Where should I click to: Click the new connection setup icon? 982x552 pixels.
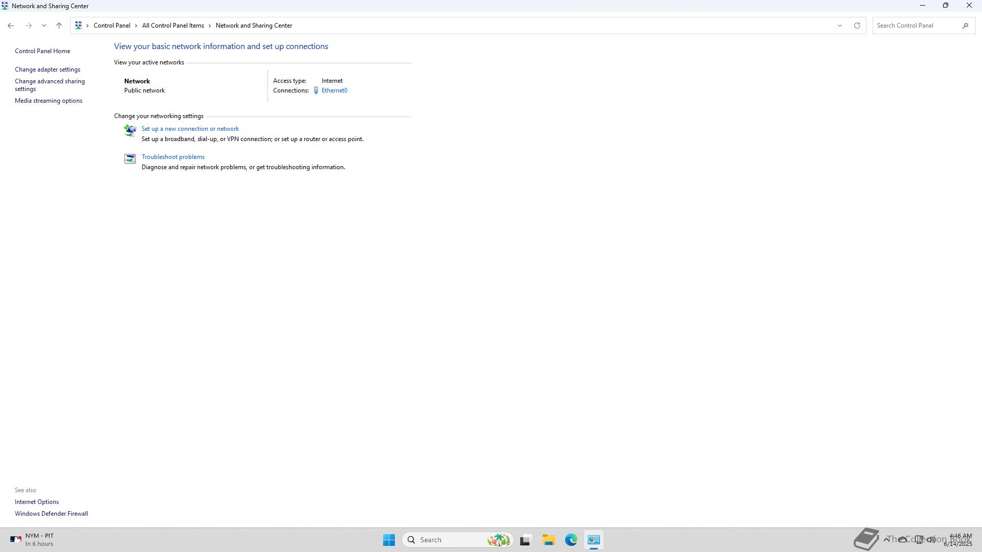130,131
